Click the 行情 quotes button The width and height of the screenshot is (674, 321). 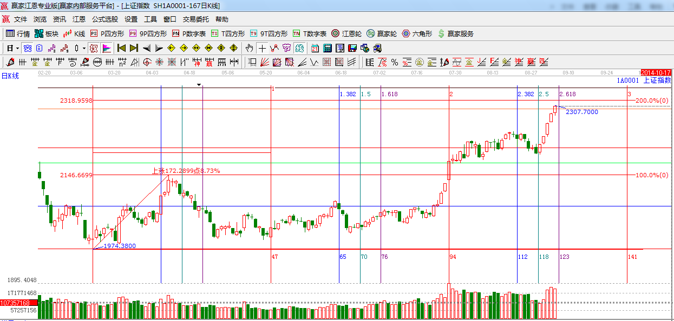point(18,34)
